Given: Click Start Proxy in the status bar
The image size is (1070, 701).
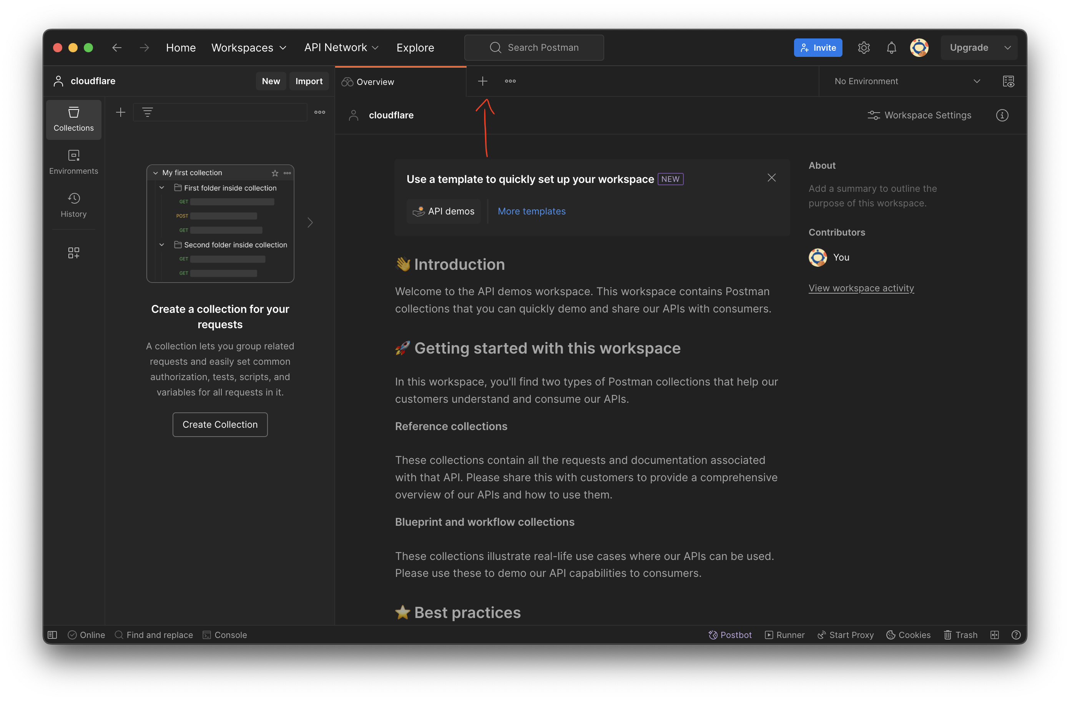Looking at the screenshot, I should click(x=846, y=635).
